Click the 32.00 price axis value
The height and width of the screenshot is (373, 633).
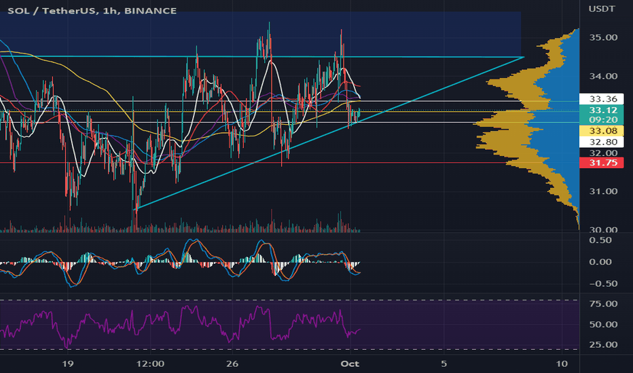point(603,153)
